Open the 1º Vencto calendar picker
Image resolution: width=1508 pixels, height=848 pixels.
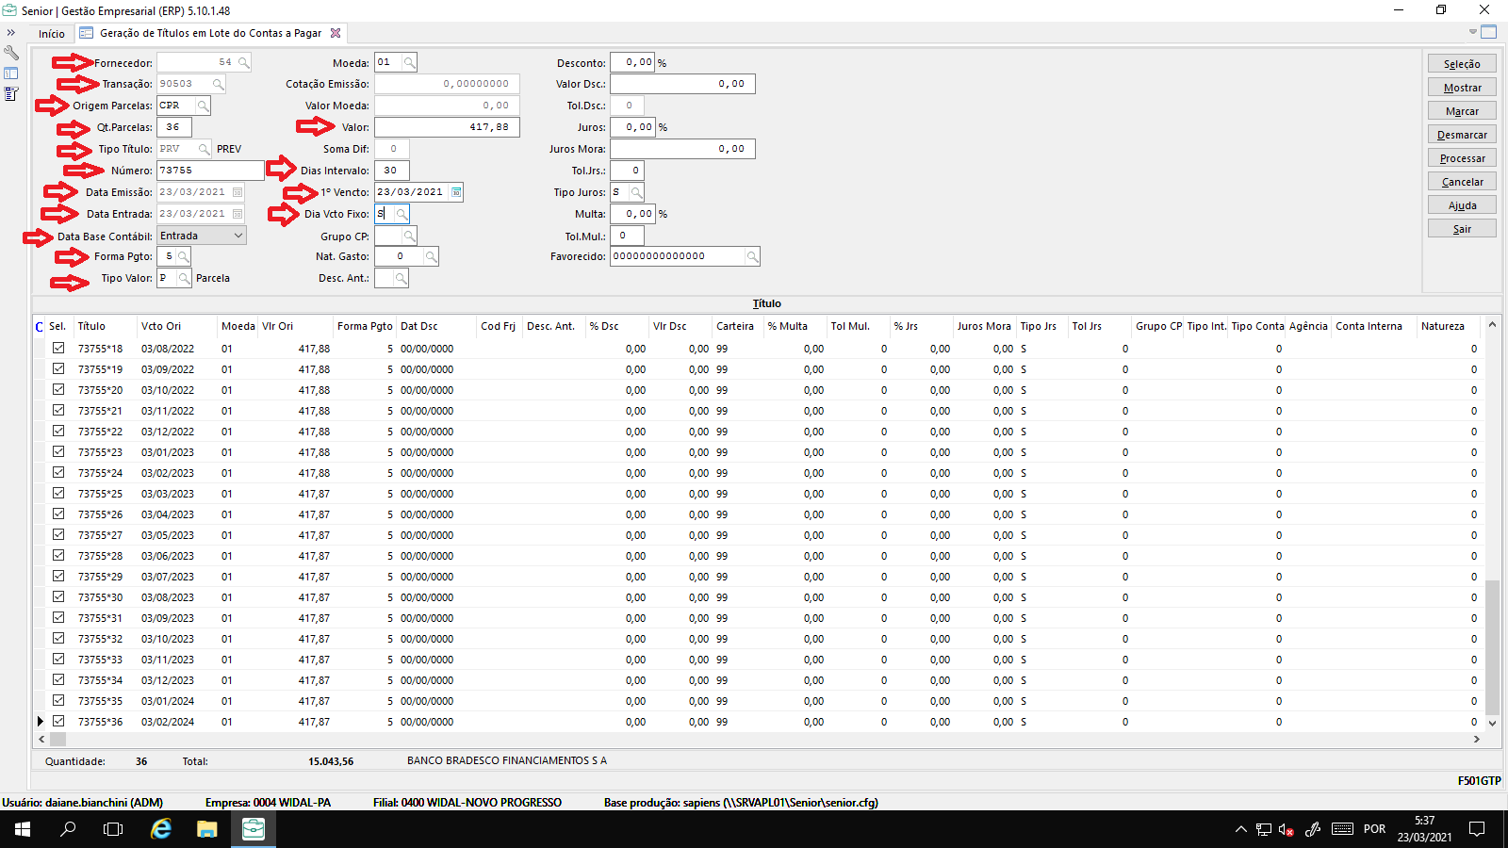tap(456, 192)
